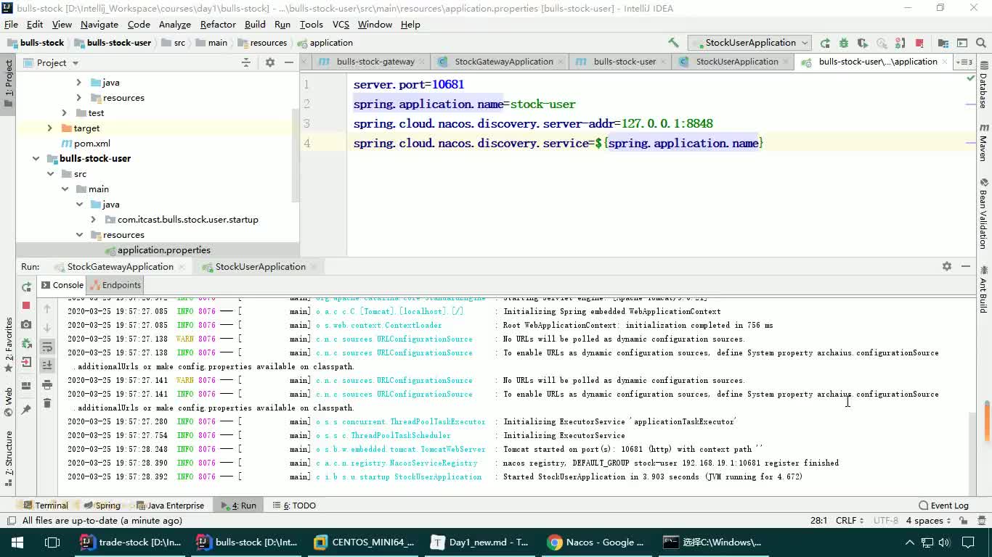992x557 pixels.
Task: Open the Navigate menu
Action: pyautogui.click(x=99, y=24)
